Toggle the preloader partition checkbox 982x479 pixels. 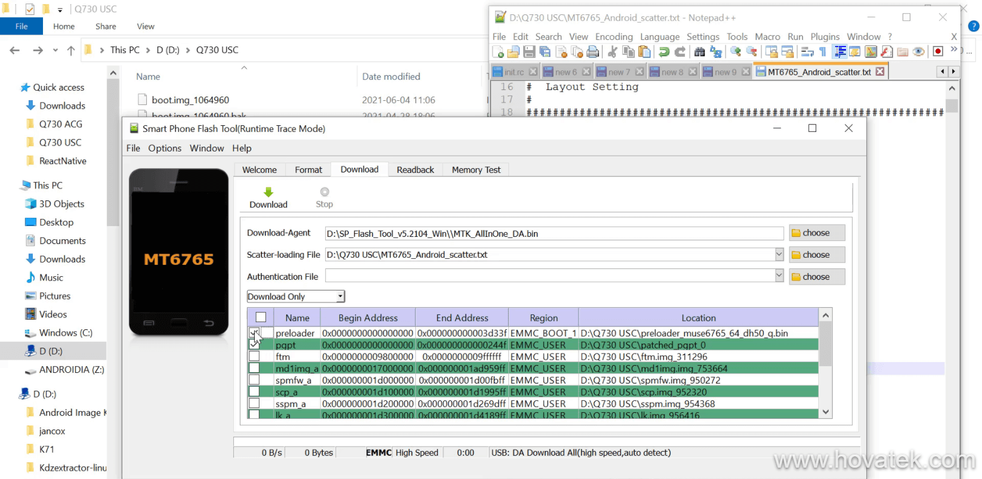tap(254, 332)
